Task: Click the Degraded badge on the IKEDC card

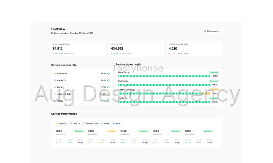Action: point(112,131)
